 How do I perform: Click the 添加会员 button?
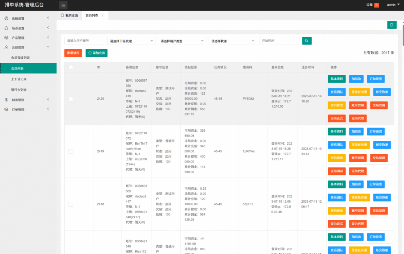pyautogui.click(x=96, y=53)
